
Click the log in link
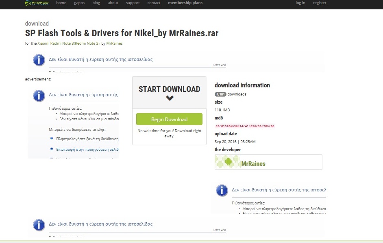coord(300,3)
